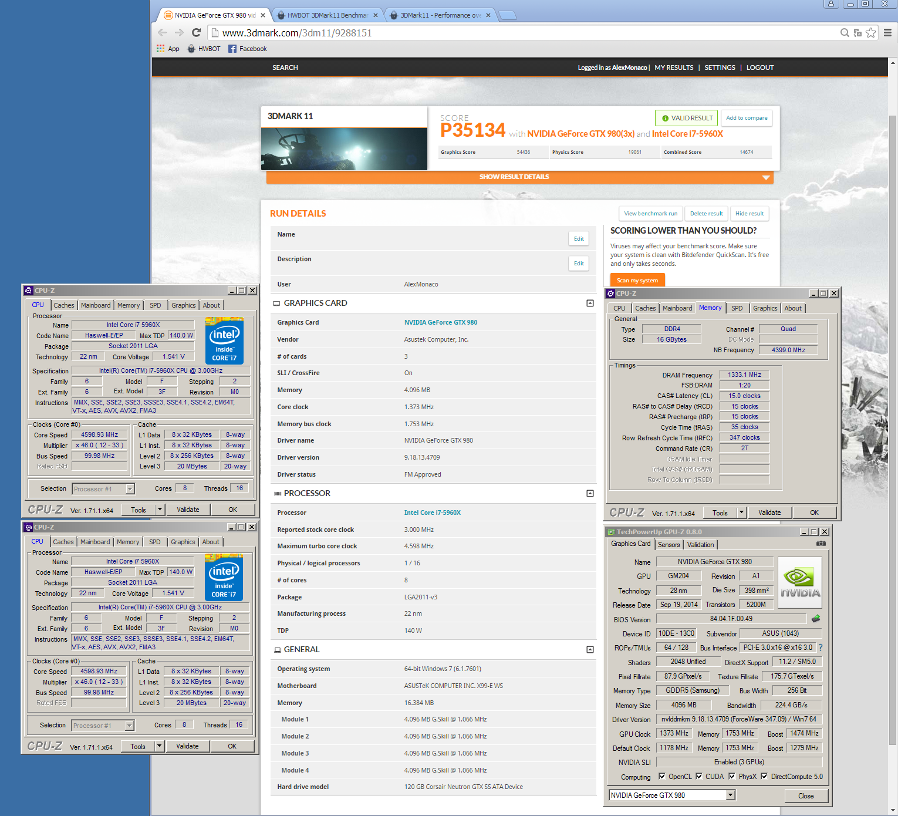This screenshot has width=898, height=816.
Task: Click the translate page icon in address bar
Action: click(x=858, y=33)
